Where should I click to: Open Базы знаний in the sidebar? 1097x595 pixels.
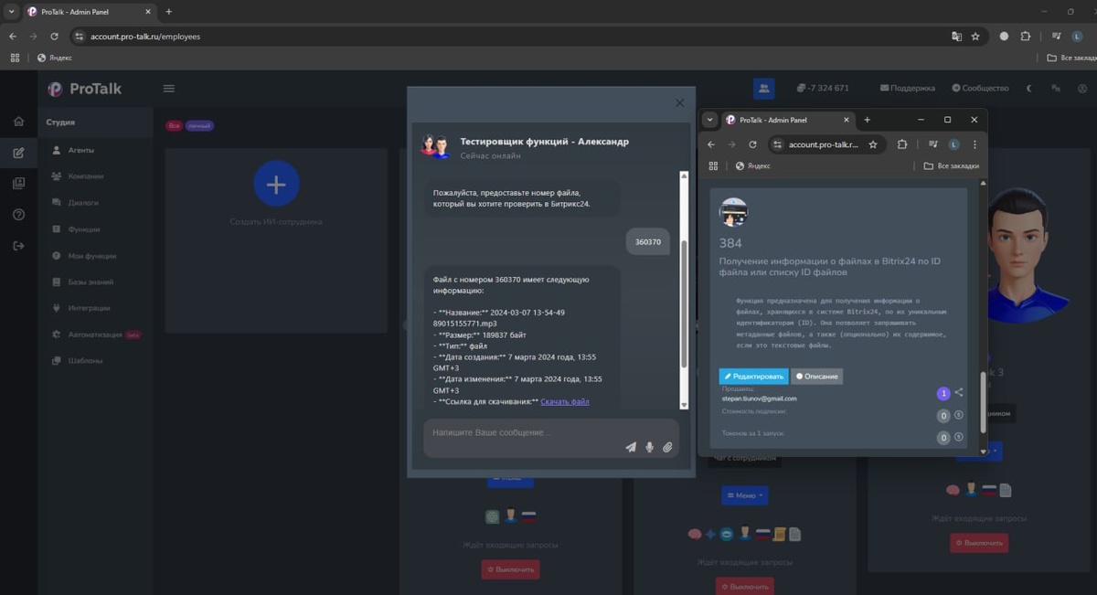click(91, 282)
